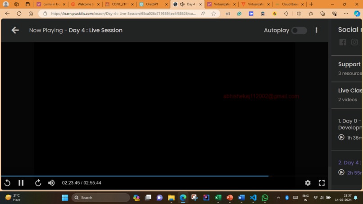Open browser settings and more menu

pos(346,14)
